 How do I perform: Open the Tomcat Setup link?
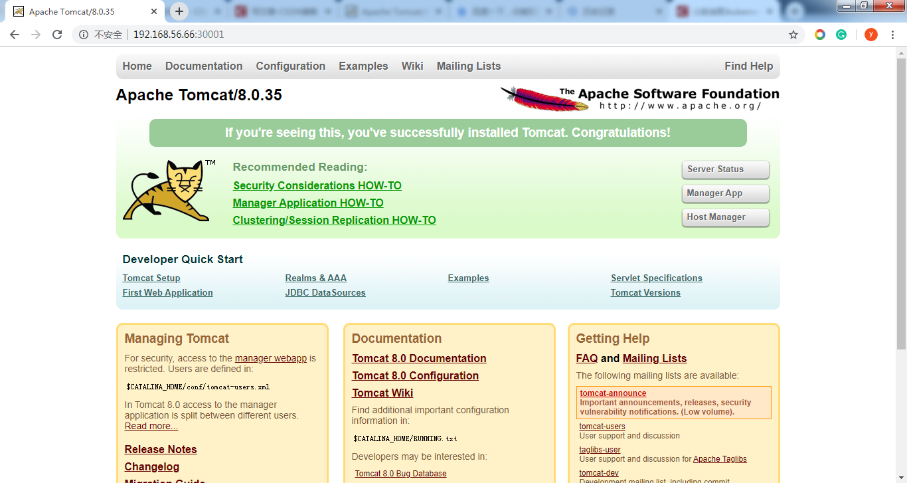pyautogui.click(x=151, y=278)
